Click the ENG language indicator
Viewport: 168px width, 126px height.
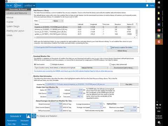pyautogui.click(x=159, y=111)
